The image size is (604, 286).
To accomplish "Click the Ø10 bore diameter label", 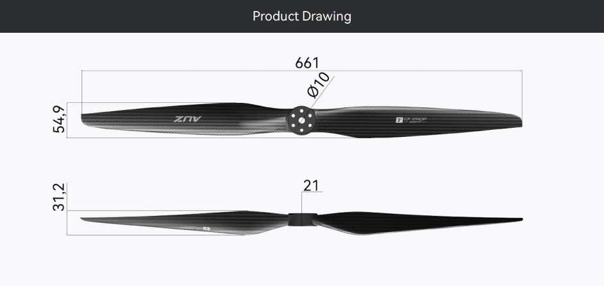I will 319,85.
